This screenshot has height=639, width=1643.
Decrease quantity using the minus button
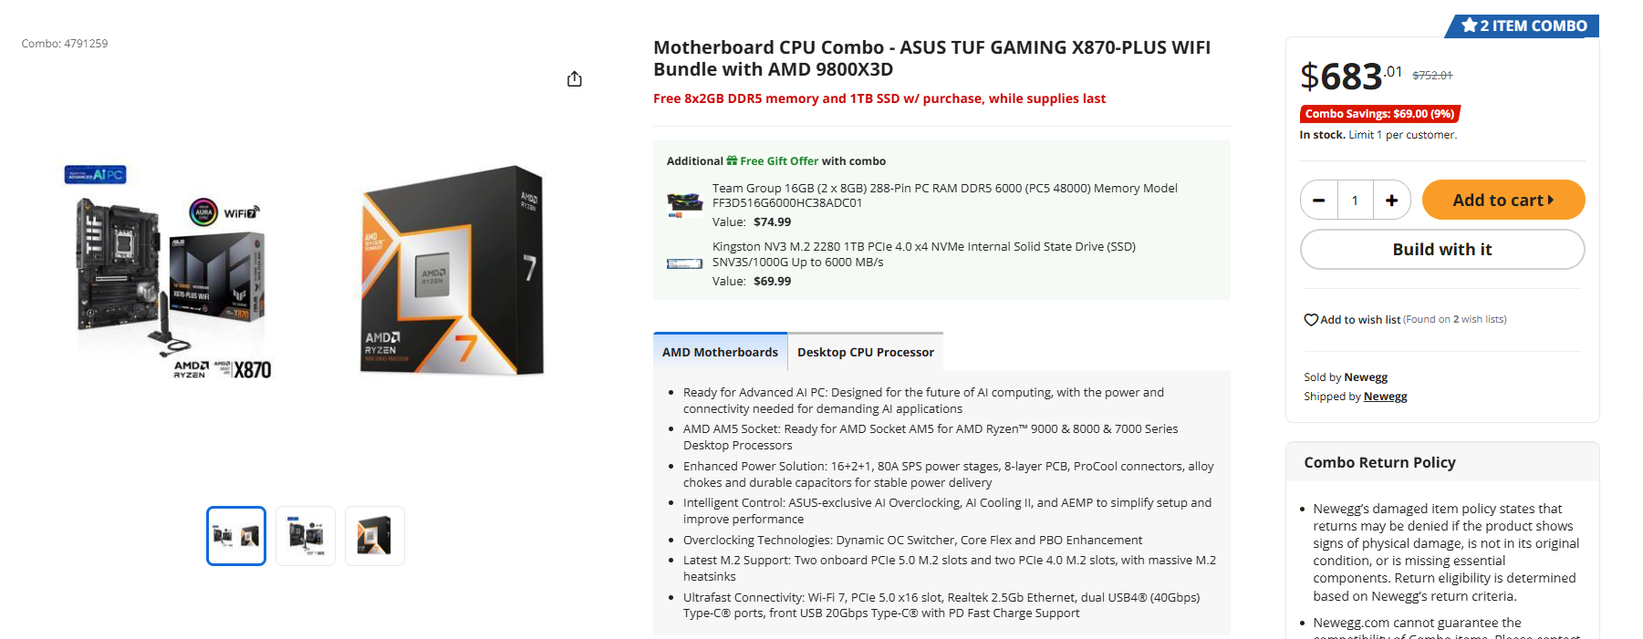point(1318,200)
